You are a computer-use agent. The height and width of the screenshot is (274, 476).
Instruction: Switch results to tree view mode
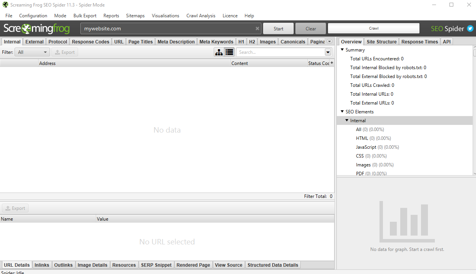click(x=218, y=52)
